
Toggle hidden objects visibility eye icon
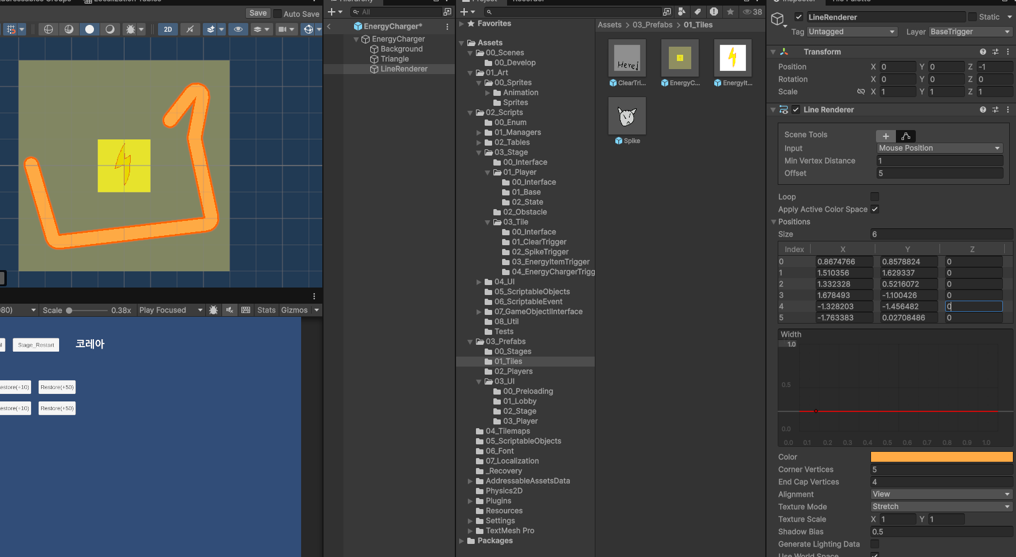pyautogui.click(x=238, y=29)
